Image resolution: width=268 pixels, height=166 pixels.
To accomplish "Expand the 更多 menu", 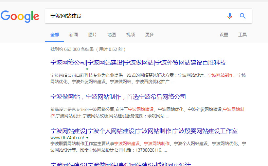I will click(x=150, y=35).
